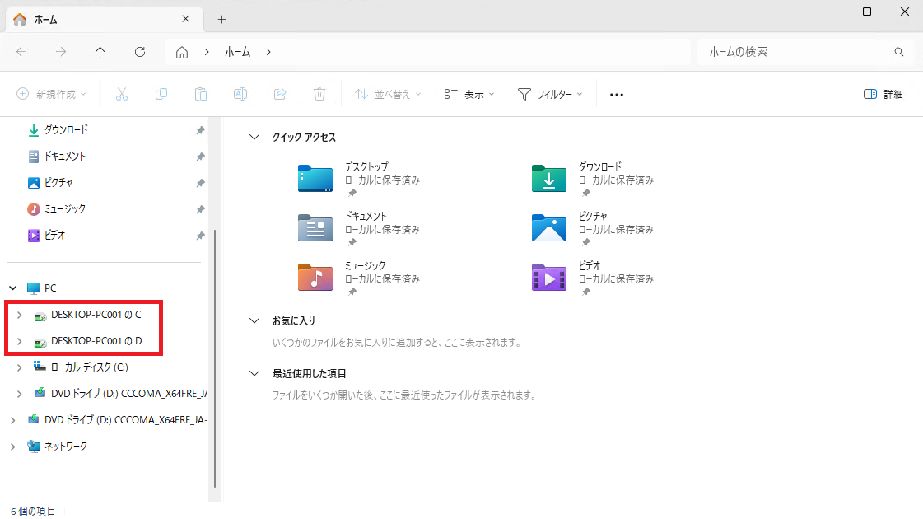Expand DESKTOP-PC001 の D drive node

point(20,342)
